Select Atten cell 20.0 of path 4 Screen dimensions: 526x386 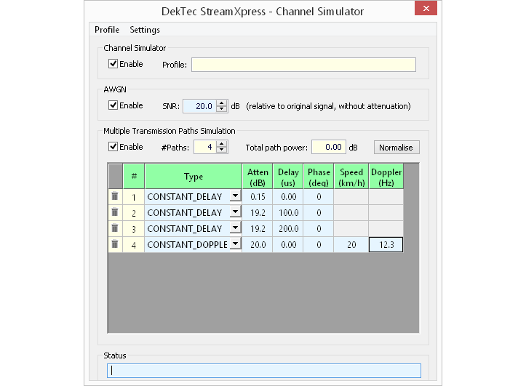tap(258, 245)
